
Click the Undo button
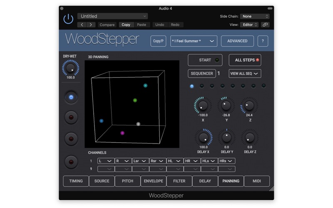coord(160,25)
